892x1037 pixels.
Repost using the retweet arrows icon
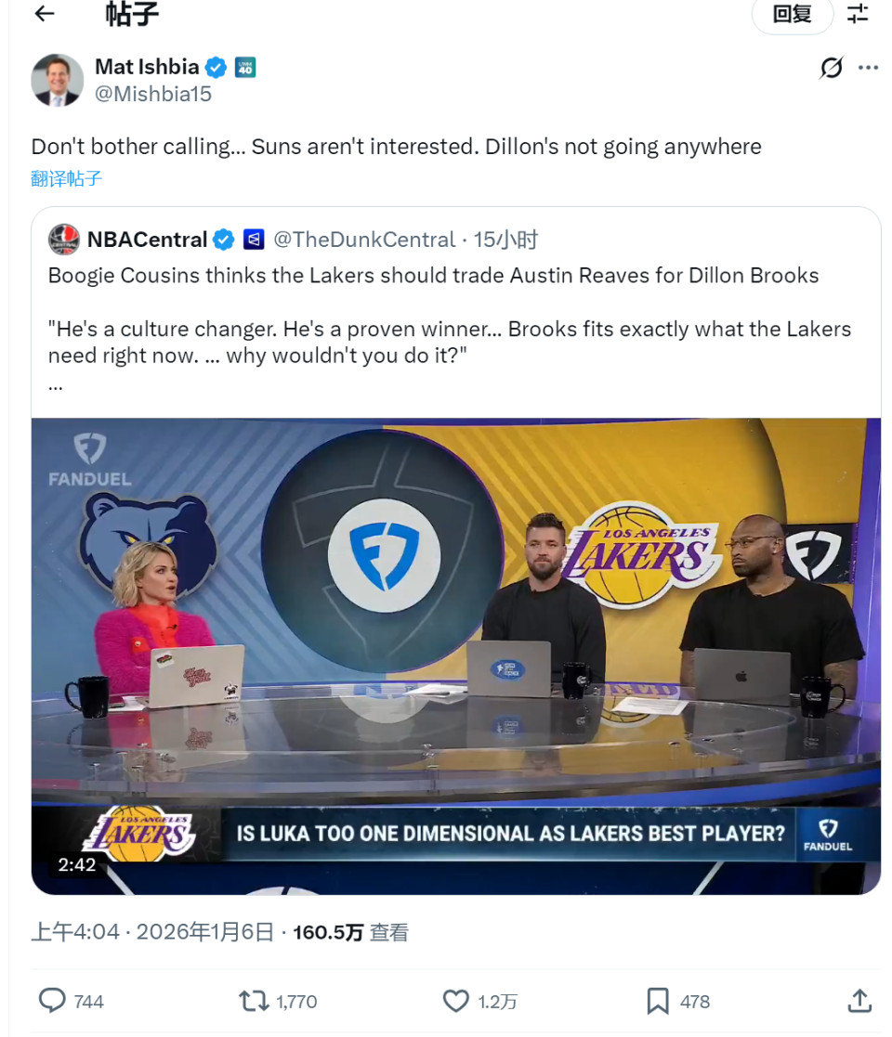pos(254,1001)
